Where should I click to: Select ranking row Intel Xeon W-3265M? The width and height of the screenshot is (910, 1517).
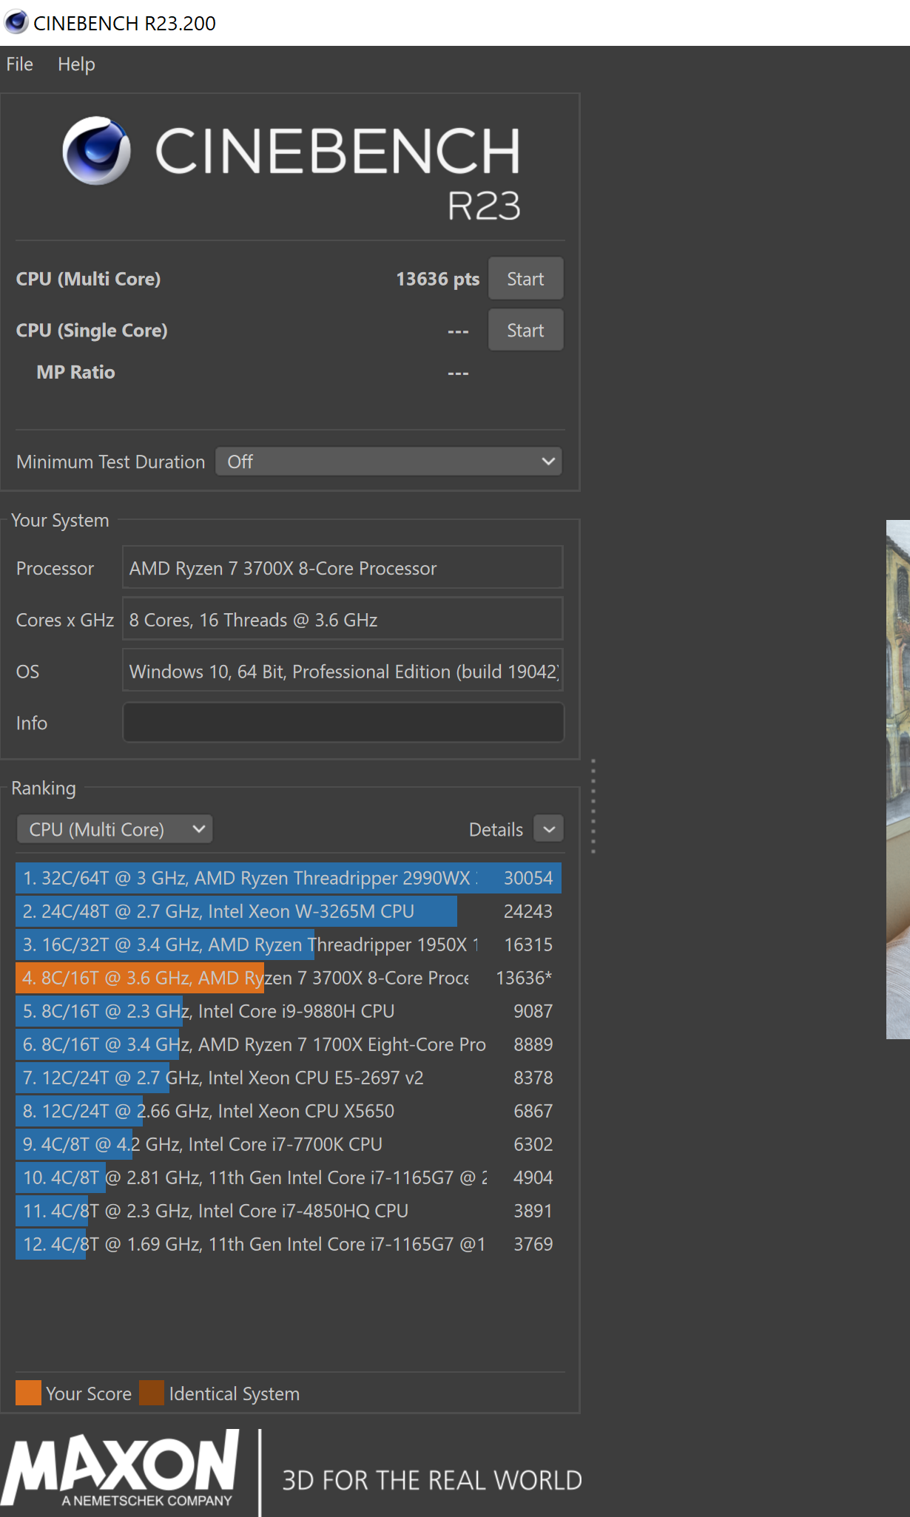coord(289,911)
